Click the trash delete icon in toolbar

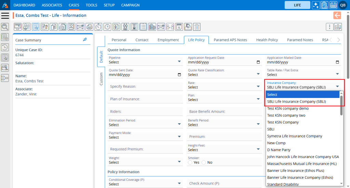click(x=197, y=27)
